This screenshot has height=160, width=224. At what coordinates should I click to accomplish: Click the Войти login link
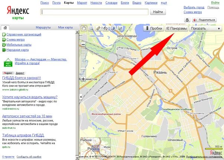[x=215, y=3]
